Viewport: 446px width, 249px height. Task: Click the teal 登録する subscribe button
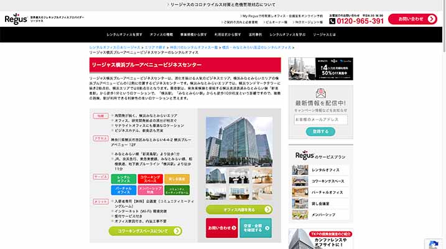pyautogui.click(x=320, y=131)
